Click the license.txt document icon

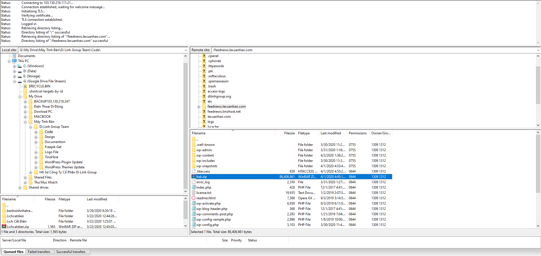194,193
